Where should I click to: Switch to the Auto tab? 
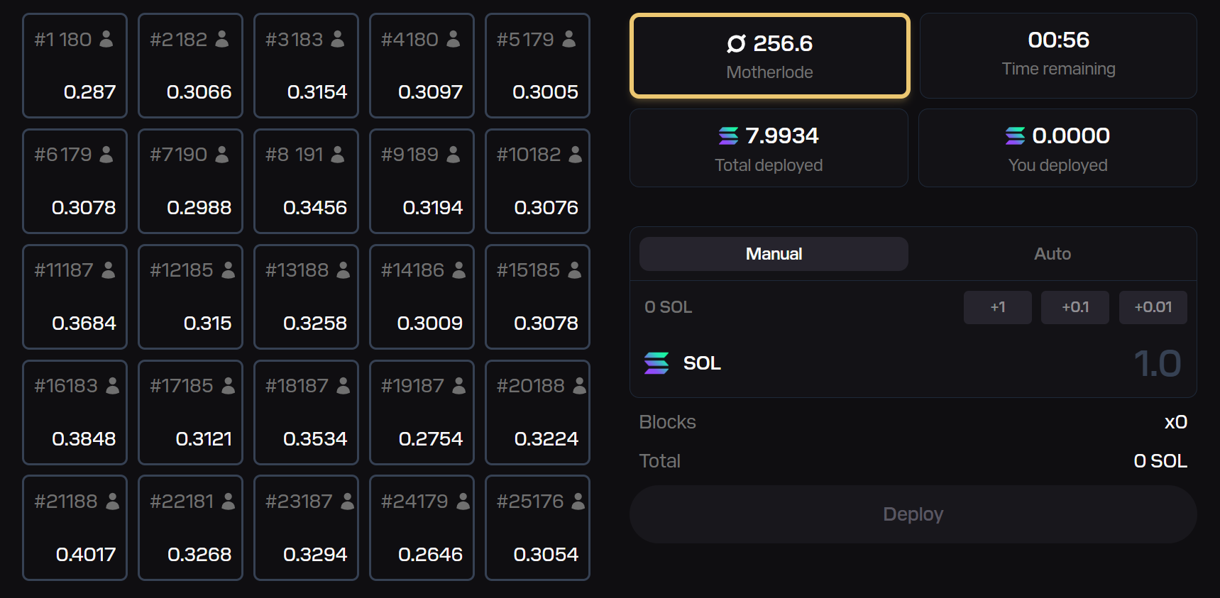[1052, 254]
